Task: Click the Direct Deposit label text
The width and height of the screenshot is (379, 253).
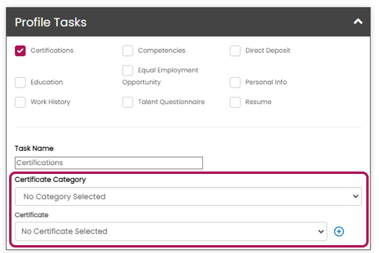Action: tap(267, 51)
